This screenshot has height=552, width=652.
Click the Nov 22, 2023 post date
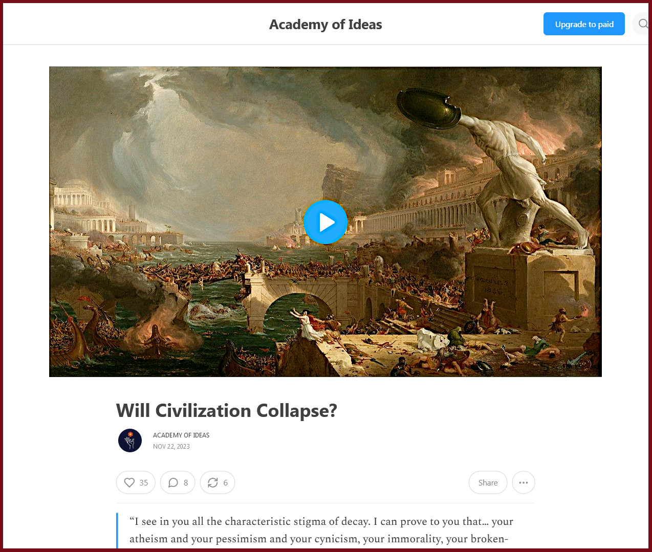[171, 447]
